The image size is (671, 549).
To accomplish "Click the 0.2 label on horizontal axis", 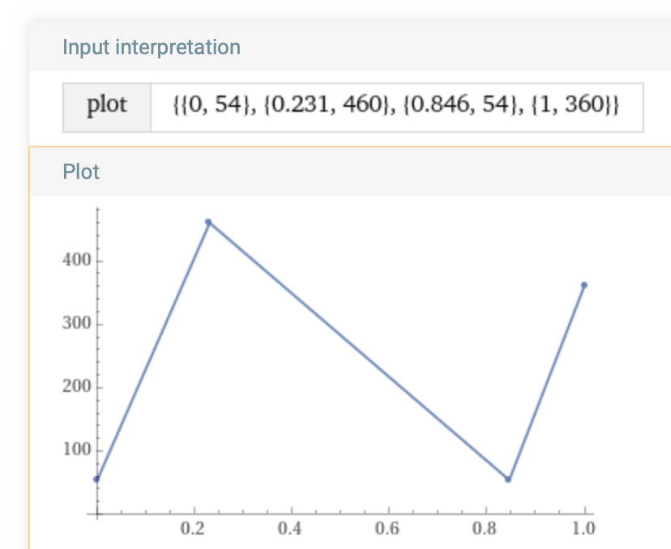I will [194, 530].
